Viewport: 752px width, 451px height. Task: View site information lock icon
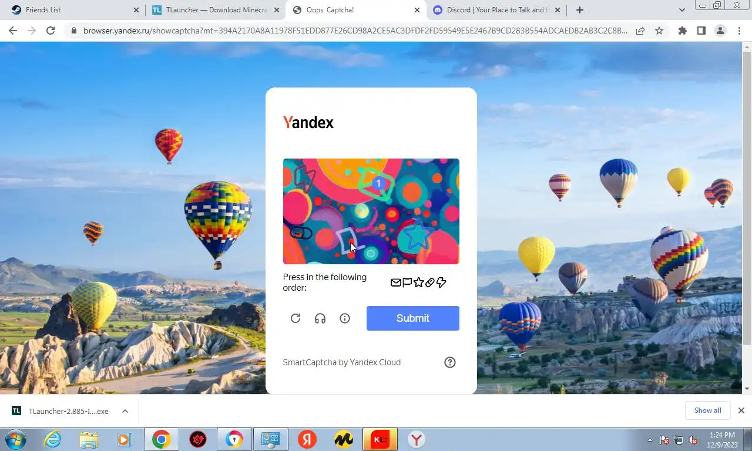pos(73,31)
